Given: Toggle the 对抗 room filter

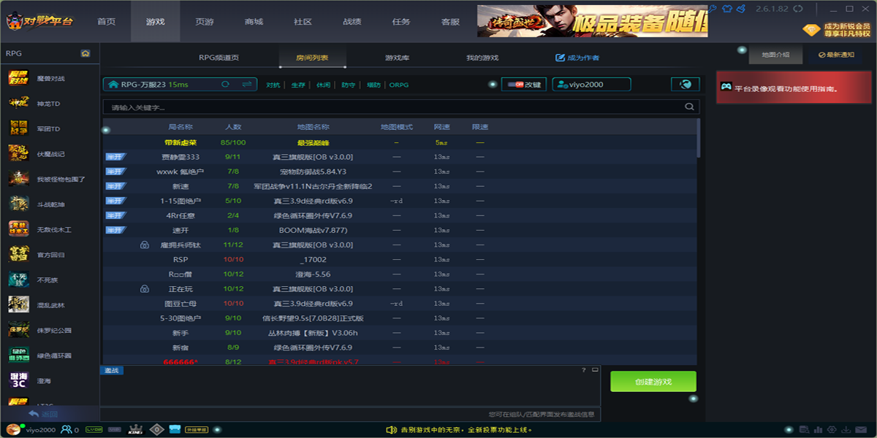Looking at the screenshot, I should 273,85.
